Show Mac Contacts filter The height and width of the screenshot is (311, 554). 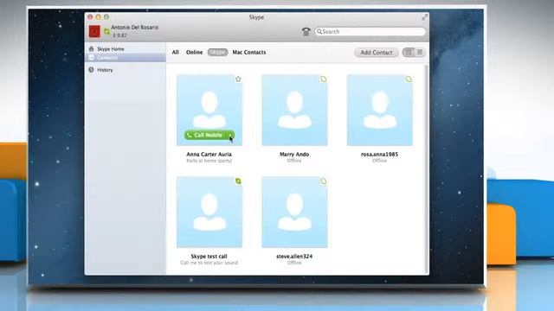[249, 52]
